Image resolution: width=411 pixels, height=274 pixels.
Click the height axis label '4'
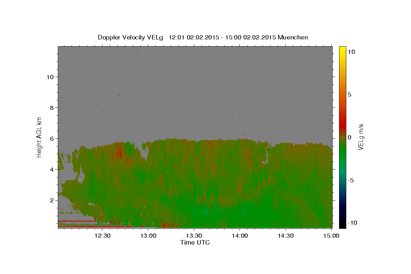click(52, 170)
